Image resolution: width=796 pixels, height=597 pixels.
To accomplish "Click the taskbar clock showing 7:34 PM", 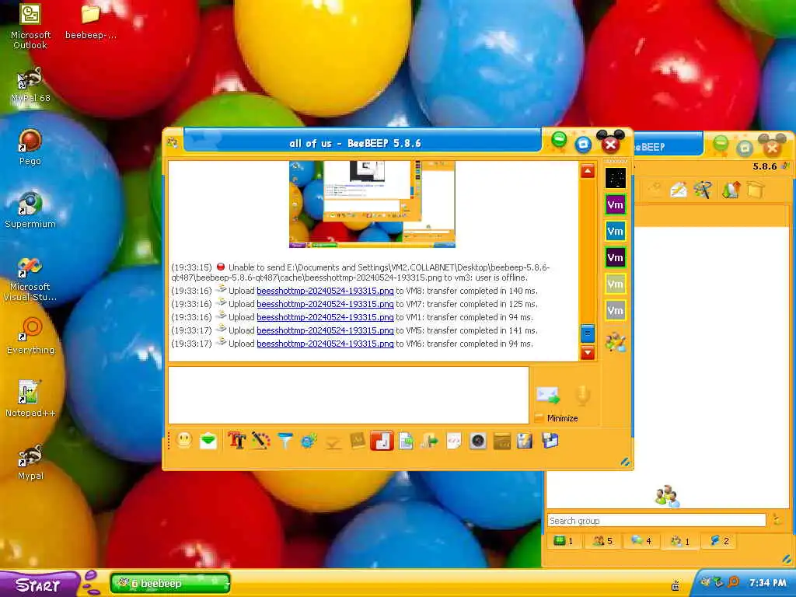I will (767, 583).
